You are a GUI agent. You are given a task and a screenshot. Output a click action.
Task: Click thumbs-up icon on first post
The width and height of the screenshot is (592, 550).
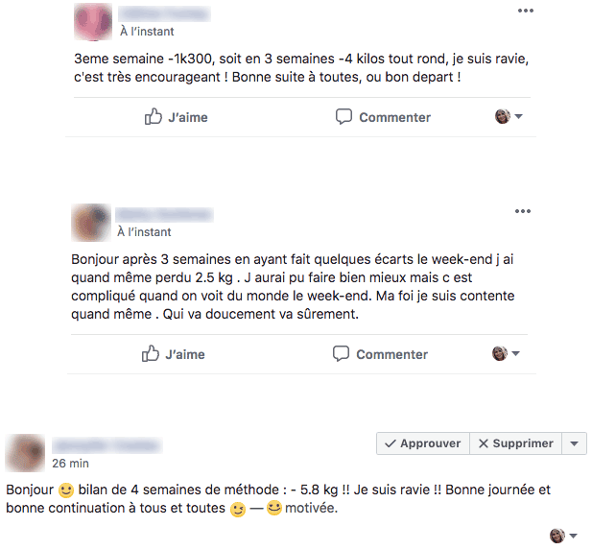coord(154,116)
